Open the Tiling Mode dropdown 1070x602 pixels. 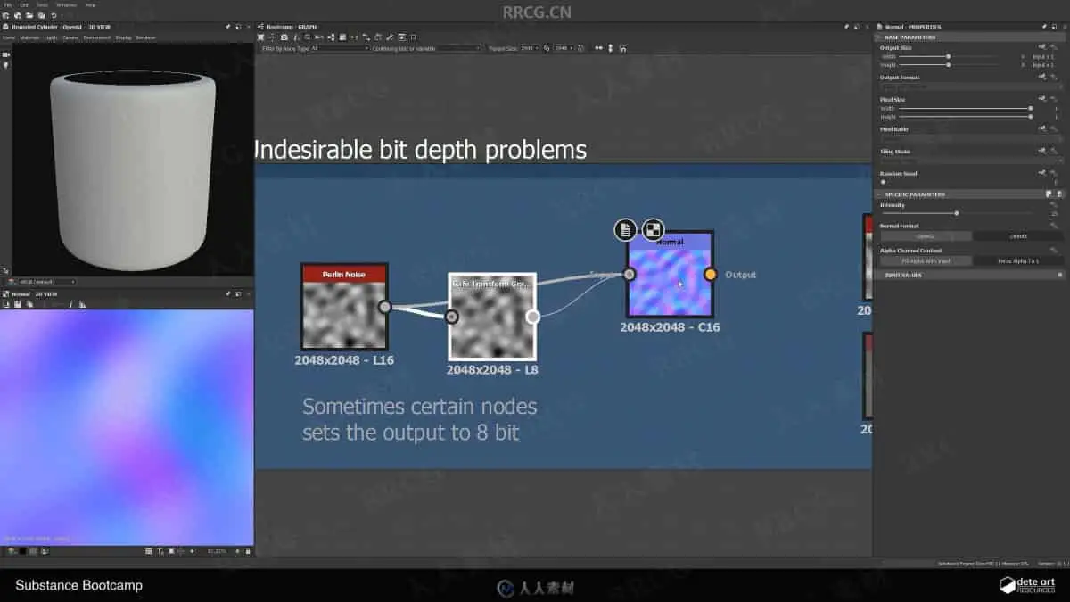point(972,161)
